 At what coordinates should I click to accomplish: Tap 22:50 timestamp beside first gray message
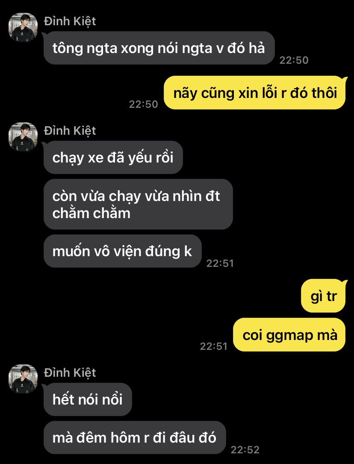pyautogui.click(x=294, y=60)
